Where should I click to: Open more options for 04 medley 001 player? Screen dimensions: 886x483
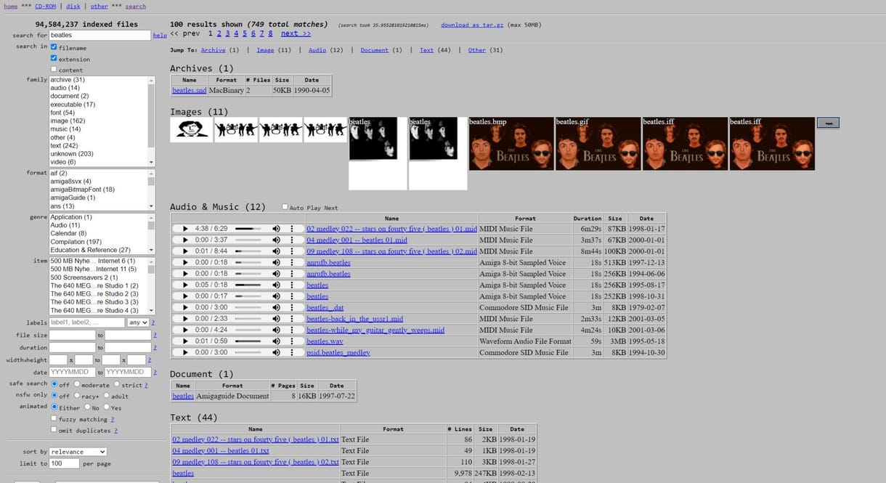pos(292,240)
